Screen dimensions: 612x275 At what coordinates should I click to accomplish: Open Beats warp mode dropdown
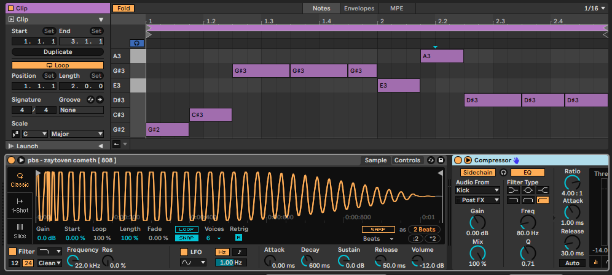(379, 238)
